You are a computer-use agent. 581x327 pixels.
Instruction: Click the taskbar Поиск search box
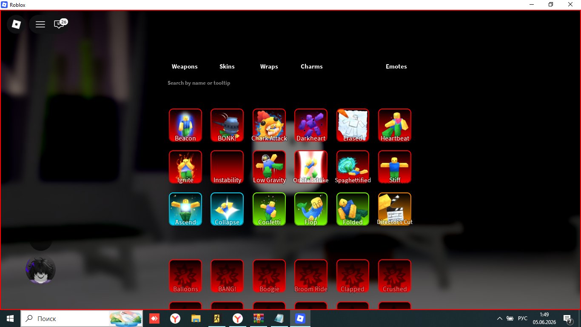(82, 318)
